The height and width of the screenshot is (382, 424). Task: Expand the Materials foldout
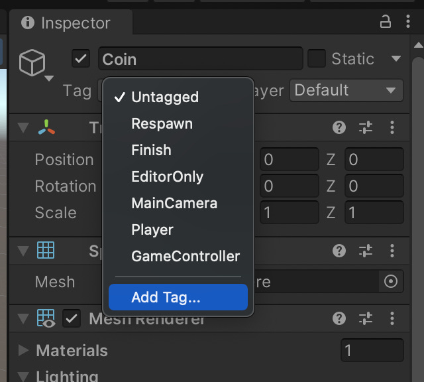tap(24, 350)
